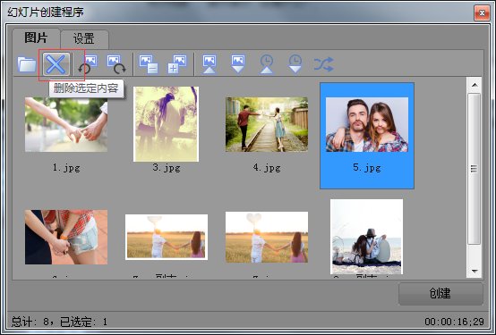Click the image plus icon
Image resolution: width=496 pixels, height=335 pixels.
[x=177, y=64]
